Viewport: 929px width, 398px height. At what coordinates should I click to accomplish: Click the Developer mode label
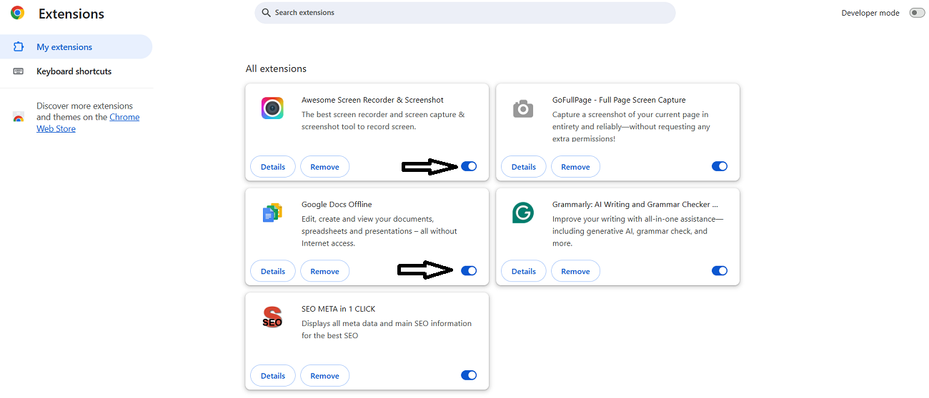[x=870, y=13]
